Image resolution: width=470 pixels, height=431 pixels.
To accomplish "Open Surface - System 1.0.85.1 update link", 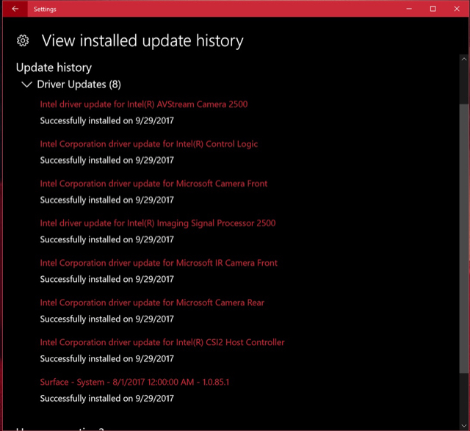I will click(x=134, y=382).
